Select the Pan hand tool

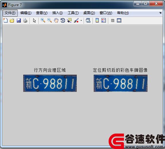point(56,20)
